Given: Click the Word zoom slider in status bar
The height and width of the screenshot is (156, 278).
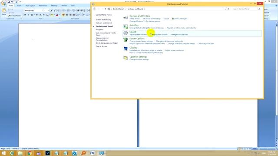Looking at the screenshot, I should click(268, 149).
